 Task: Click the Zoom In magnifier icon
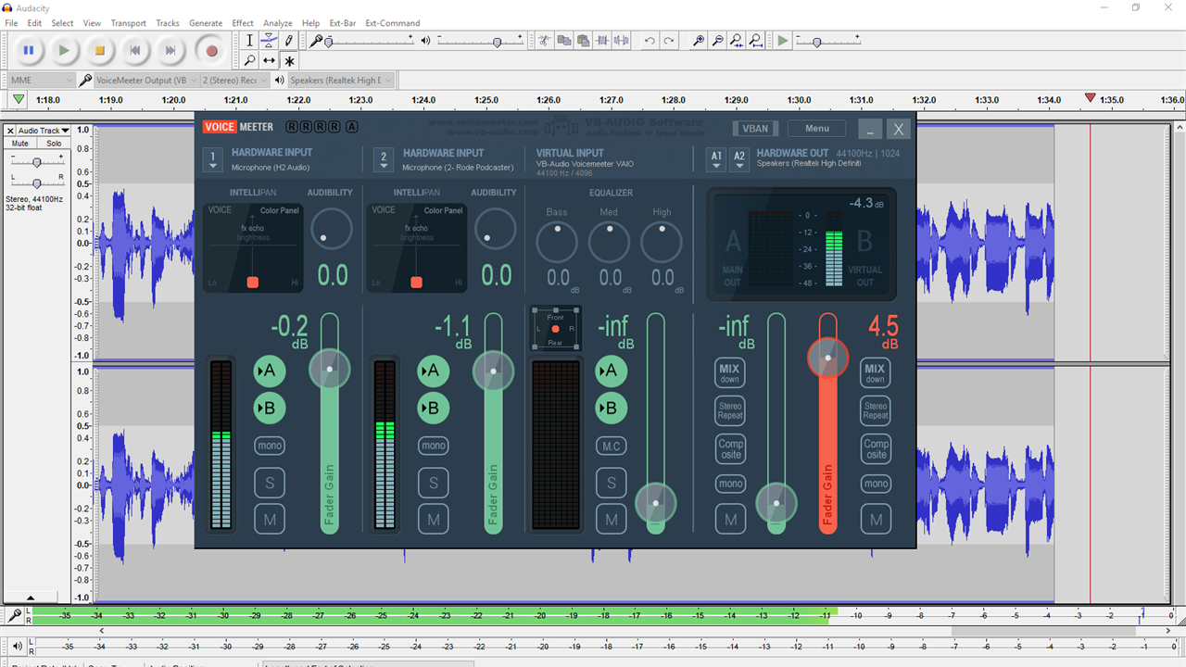[698, 41]
